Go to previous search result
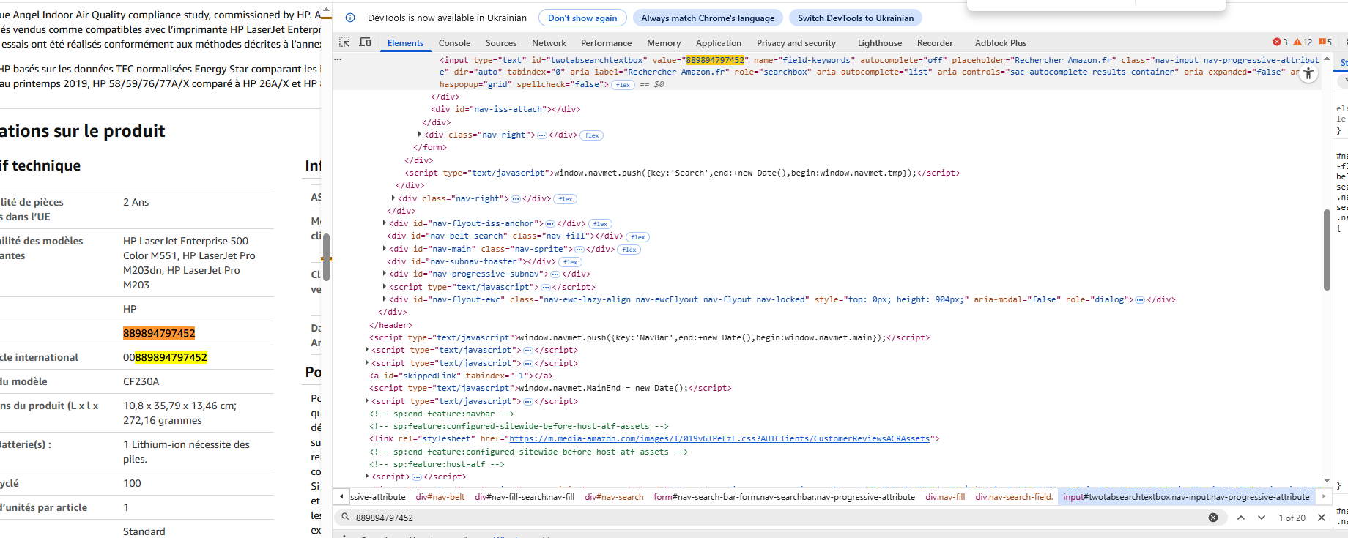 tap(1241, 518)
